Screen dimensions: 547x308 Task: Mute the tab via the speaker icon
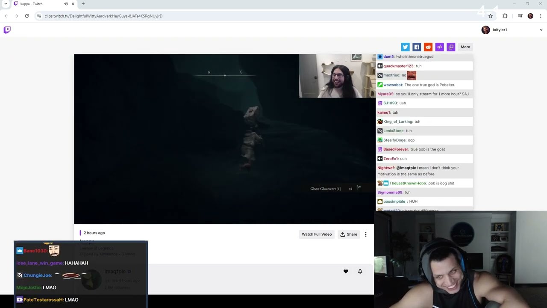[x=66, y=4]
